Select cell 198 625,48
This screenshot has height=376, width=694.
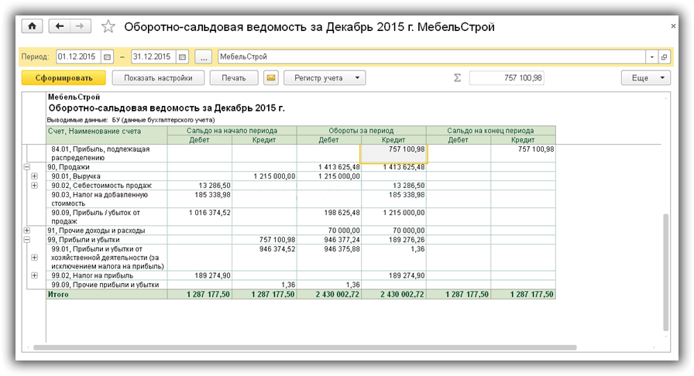coord(329,217)
